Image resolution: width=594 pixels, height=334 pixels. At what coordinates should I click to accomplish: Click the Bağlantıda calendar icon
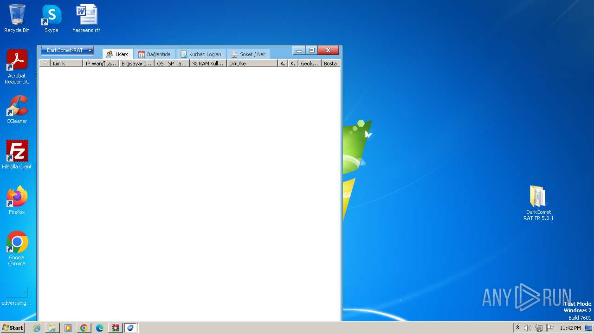click(x=142, y=54)
